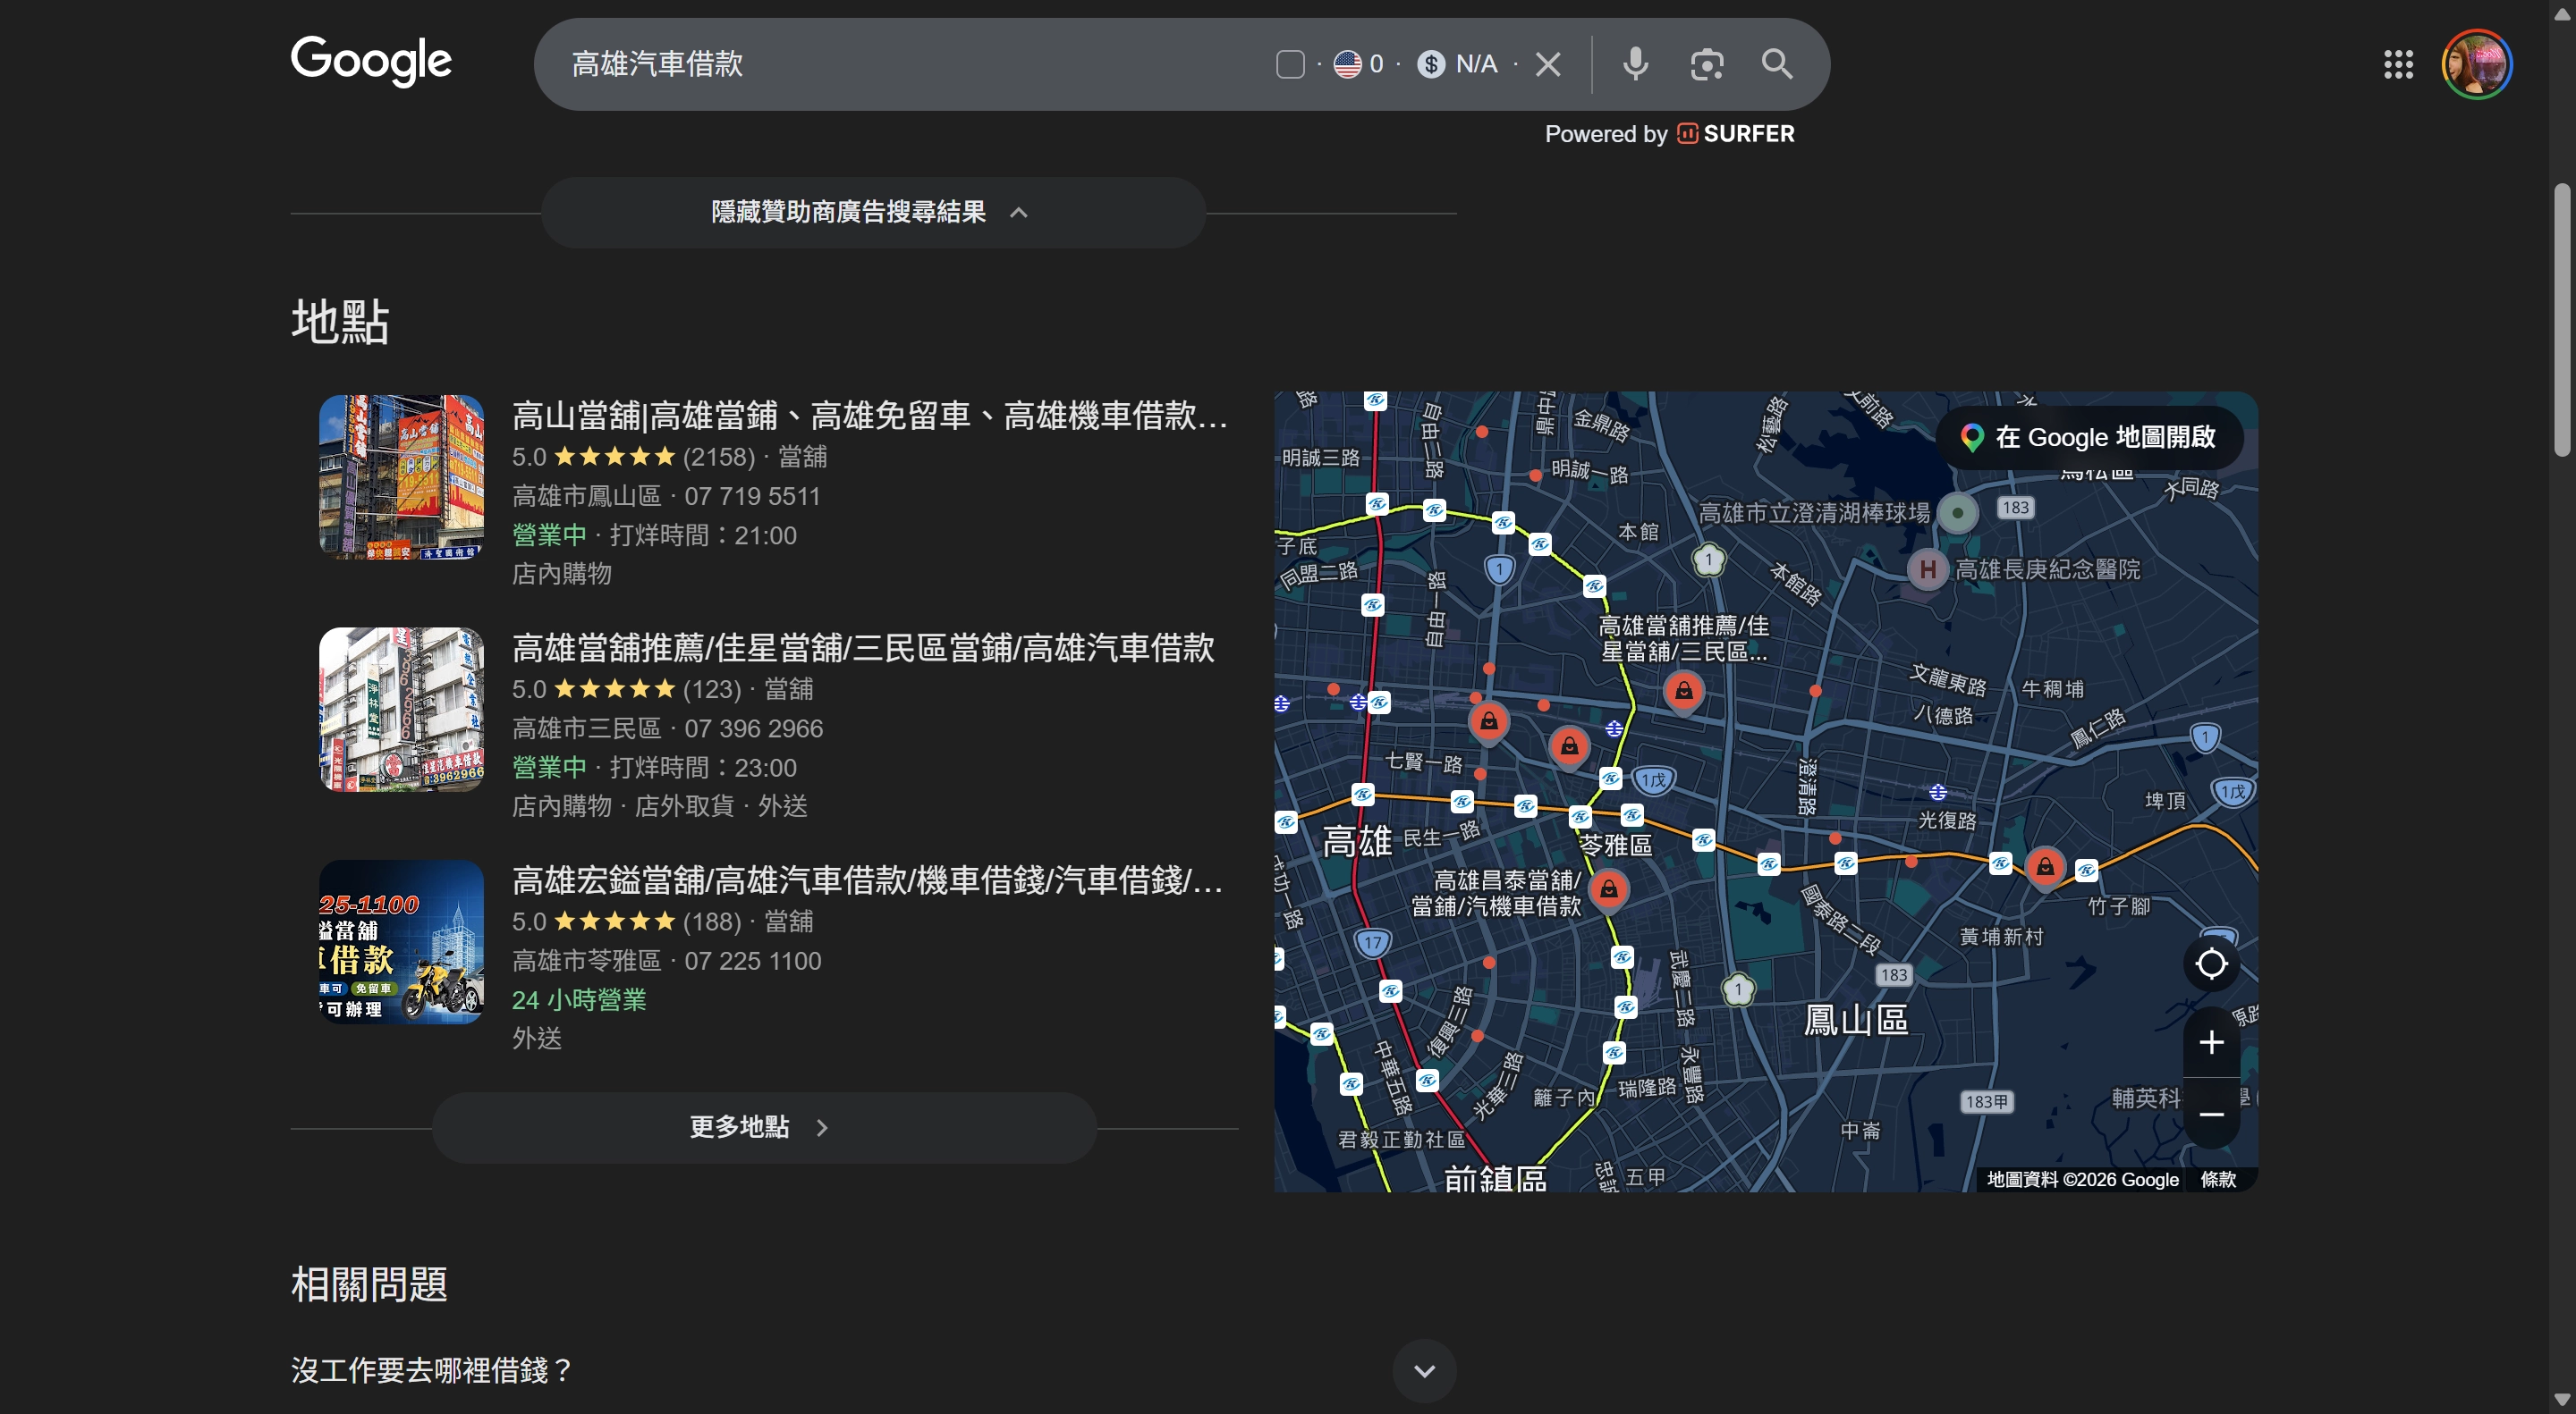The width and height of the screenshot is (2576, 1414).
Task: Open the 高山當鋪 storefront thumbnail
Action: [x=401, y=476]
